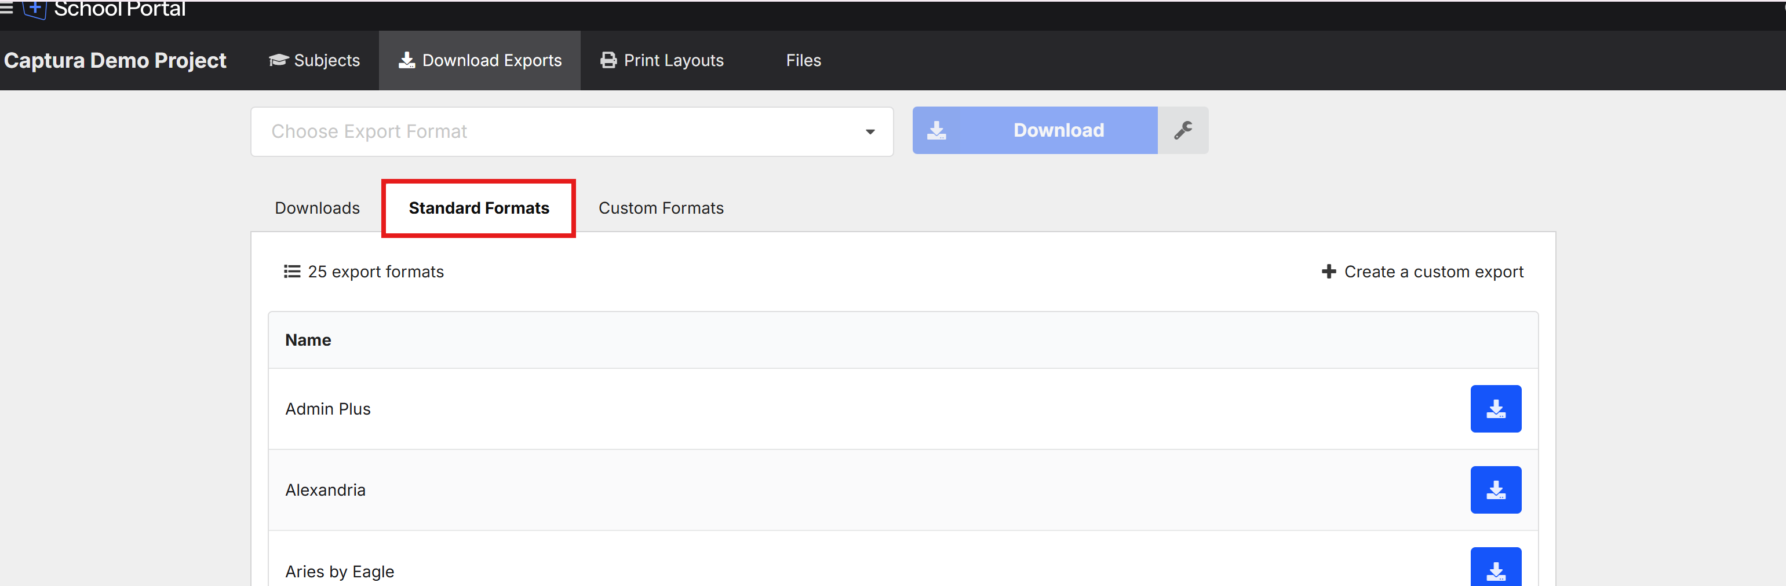Viewport: 1786px width, 586px height.
Task: Switch to the Downloads tab
Action: 317,208
